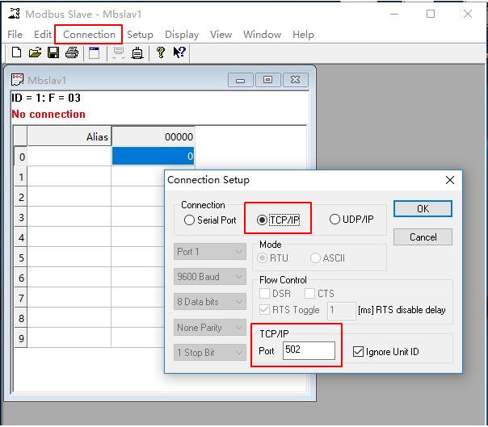Click the Modbus Slave app icon in title bar
488x427 pixels.
[x=14, y=14]
